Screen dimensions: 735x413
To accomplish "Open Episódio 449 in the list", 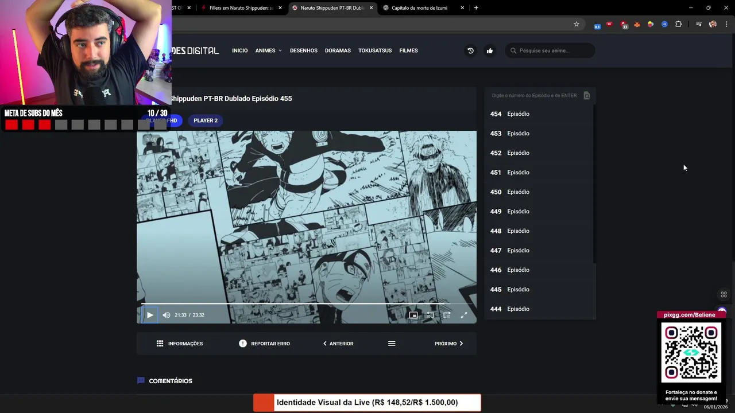I will (539, 212).
